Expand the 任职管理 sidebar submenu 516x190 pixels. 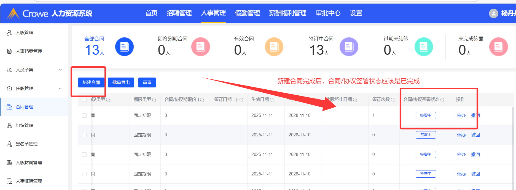click(60, 89)
